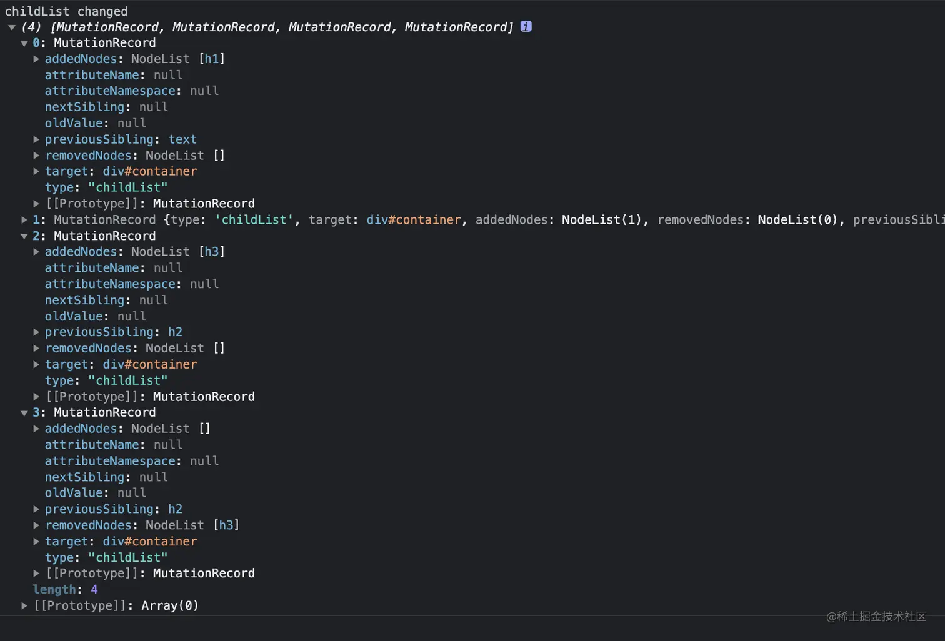The height and width of the screenshot is (641, 945).
Task: Expand removedNodes NodeList [h3] arrow
Action: (36, 525)
